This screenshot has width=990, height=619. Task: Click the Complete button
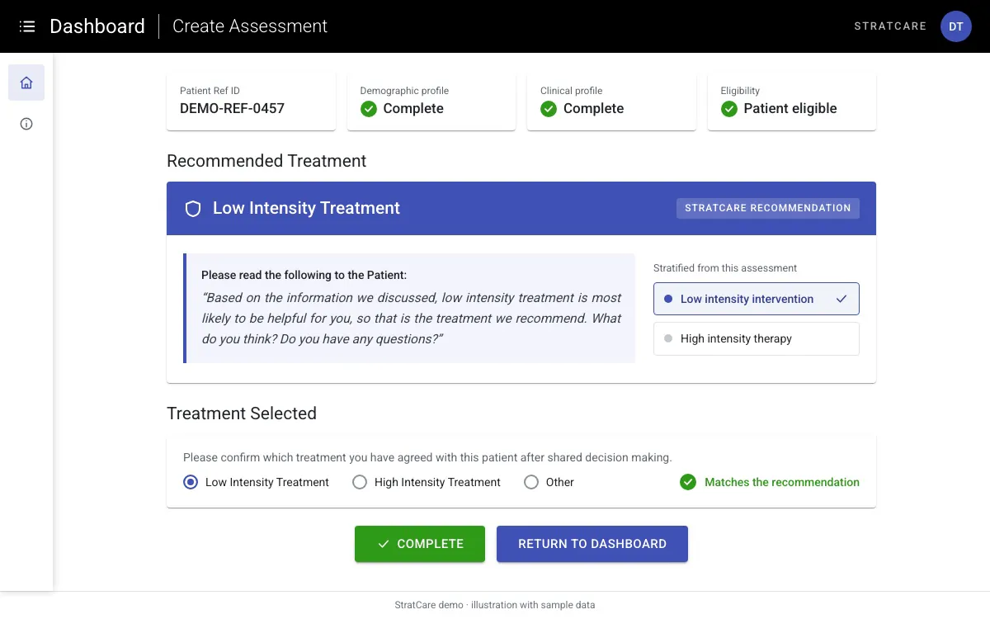420,544
